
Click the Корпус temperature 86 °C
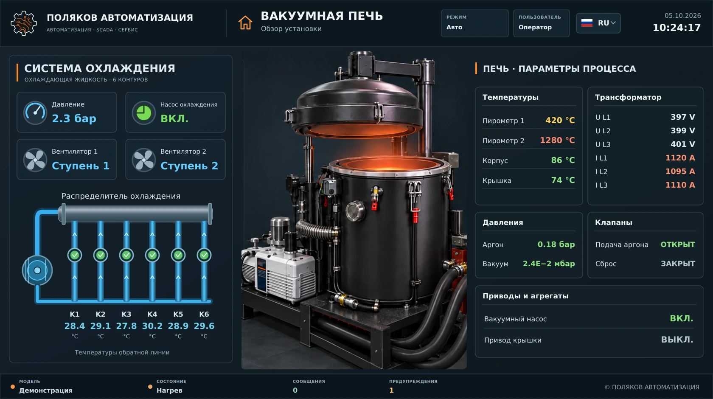click(x=563, y=160)
